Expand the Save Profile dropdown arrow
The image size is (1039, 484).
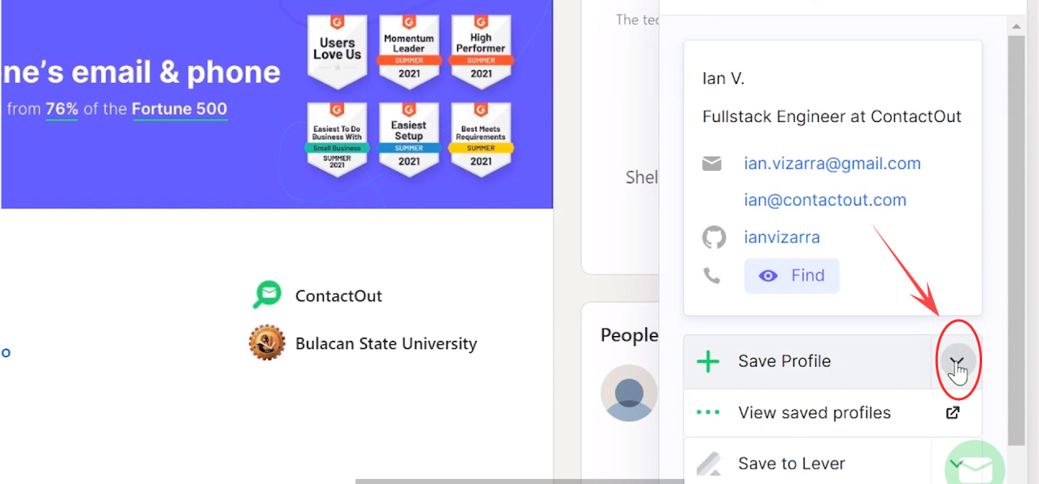957,361
